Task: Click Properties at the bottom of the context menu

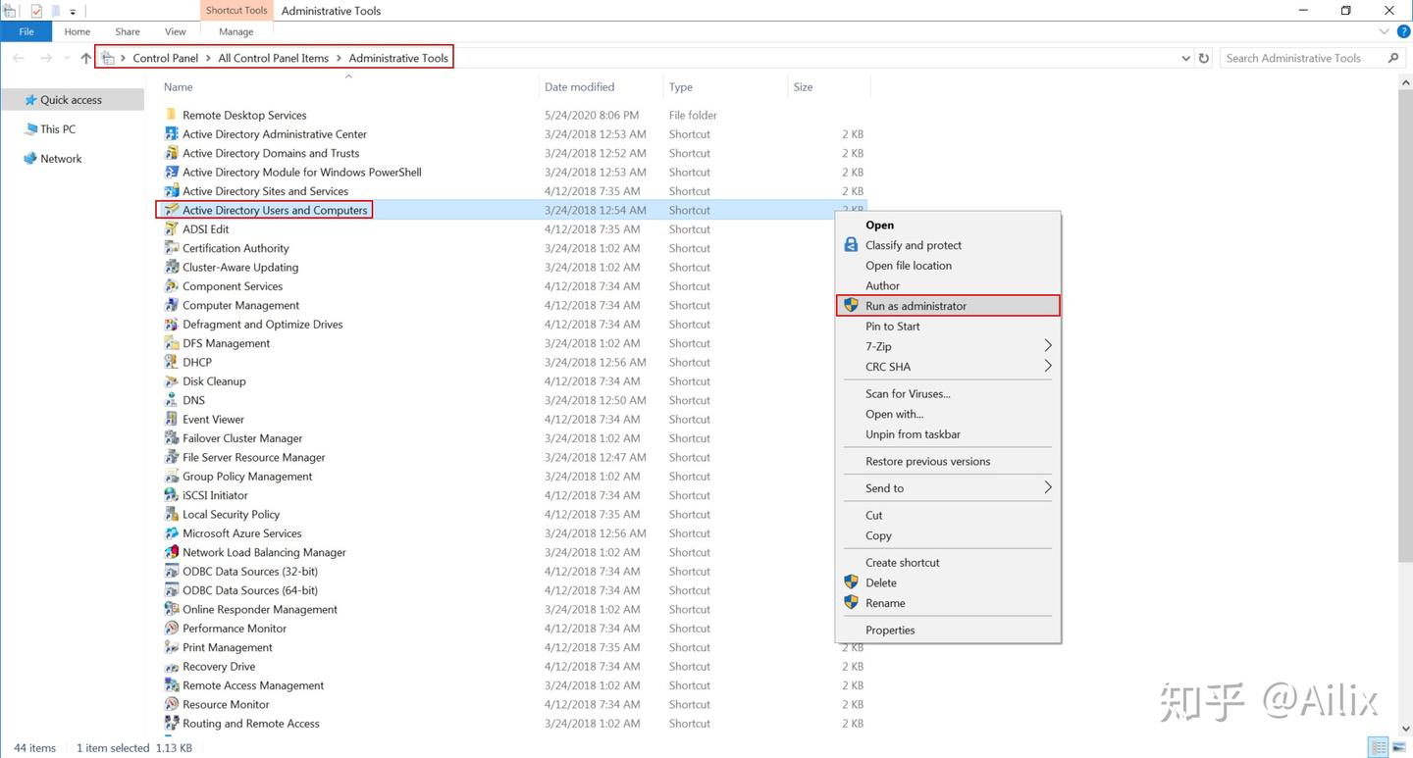Action: [889, 630]
